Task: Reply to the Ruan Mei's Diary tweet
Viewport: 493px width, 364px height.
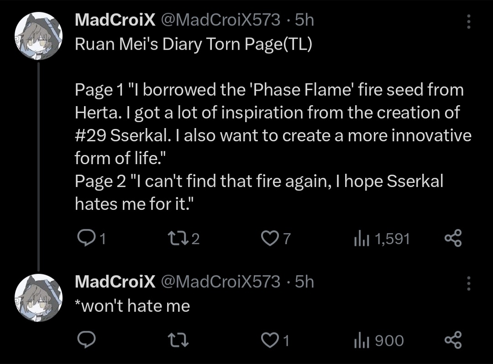Action: pyautogui.click(x=85, y=238)
